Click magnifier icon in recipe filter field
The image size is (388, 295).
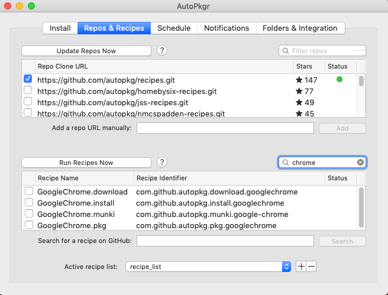coord(286,163)
